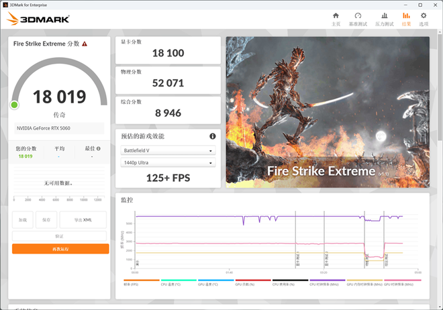443x310 pixels.
Task: Click the 加载 load button
Action: (x=23, y=219)
